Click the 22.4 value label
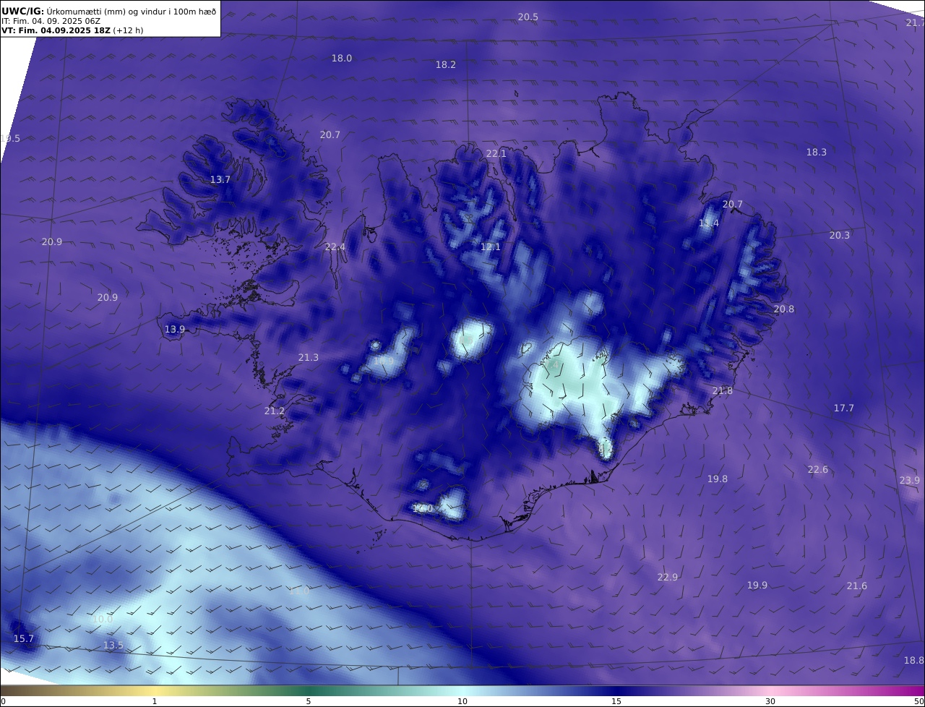This screenshot has width=925, height=707. (335, 247)
